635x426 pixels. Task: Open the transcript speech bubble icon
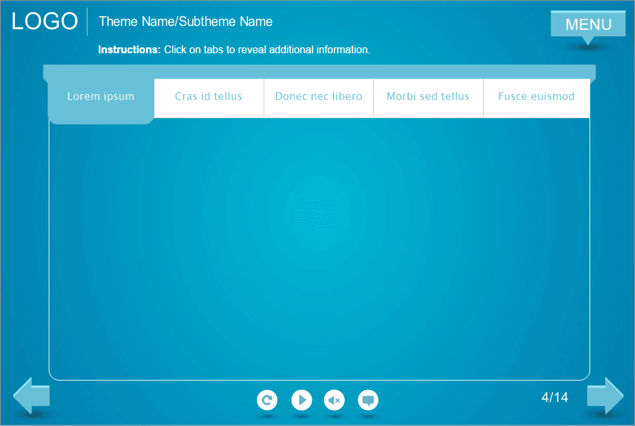[368, 400]
